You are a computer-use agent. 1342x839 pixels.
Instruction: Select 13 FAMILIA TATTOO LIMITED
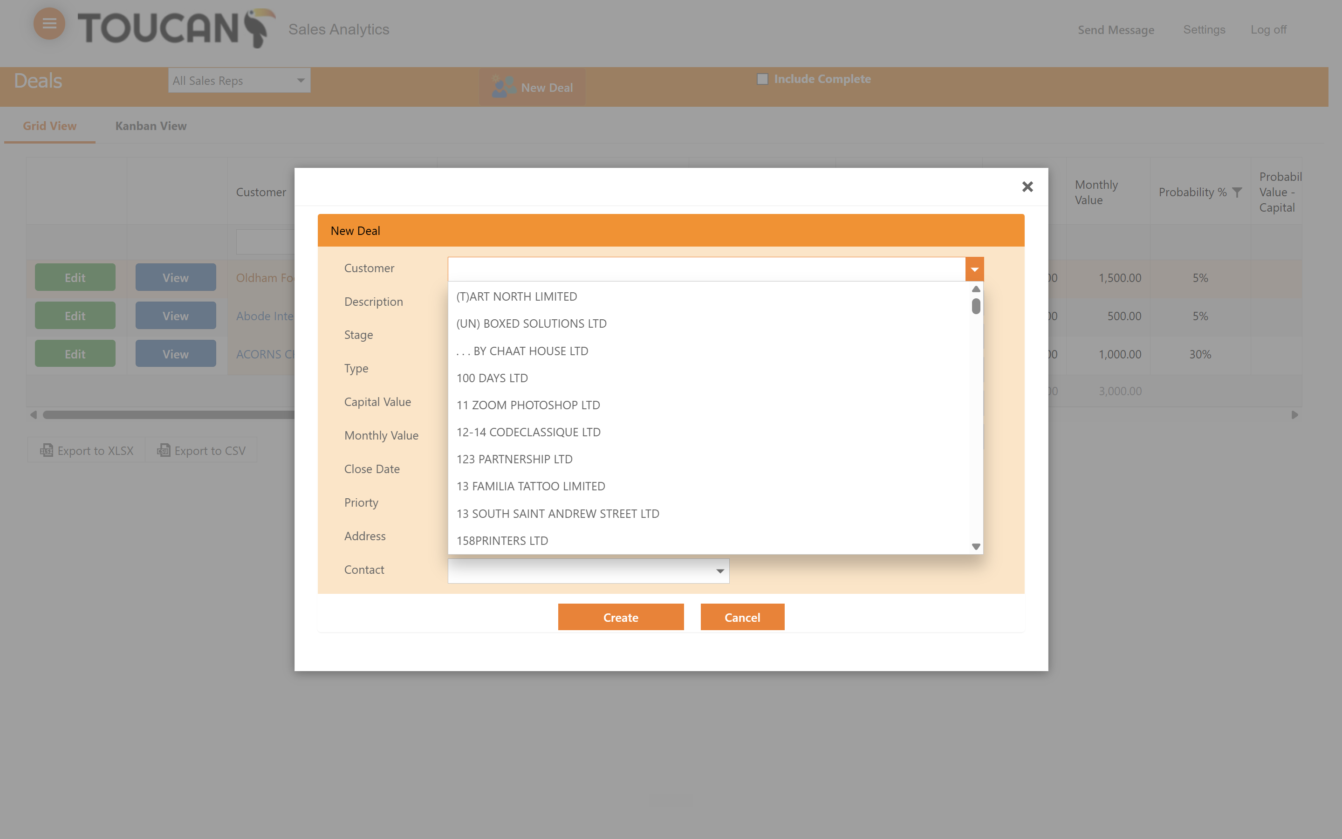(x=710, y=486)
